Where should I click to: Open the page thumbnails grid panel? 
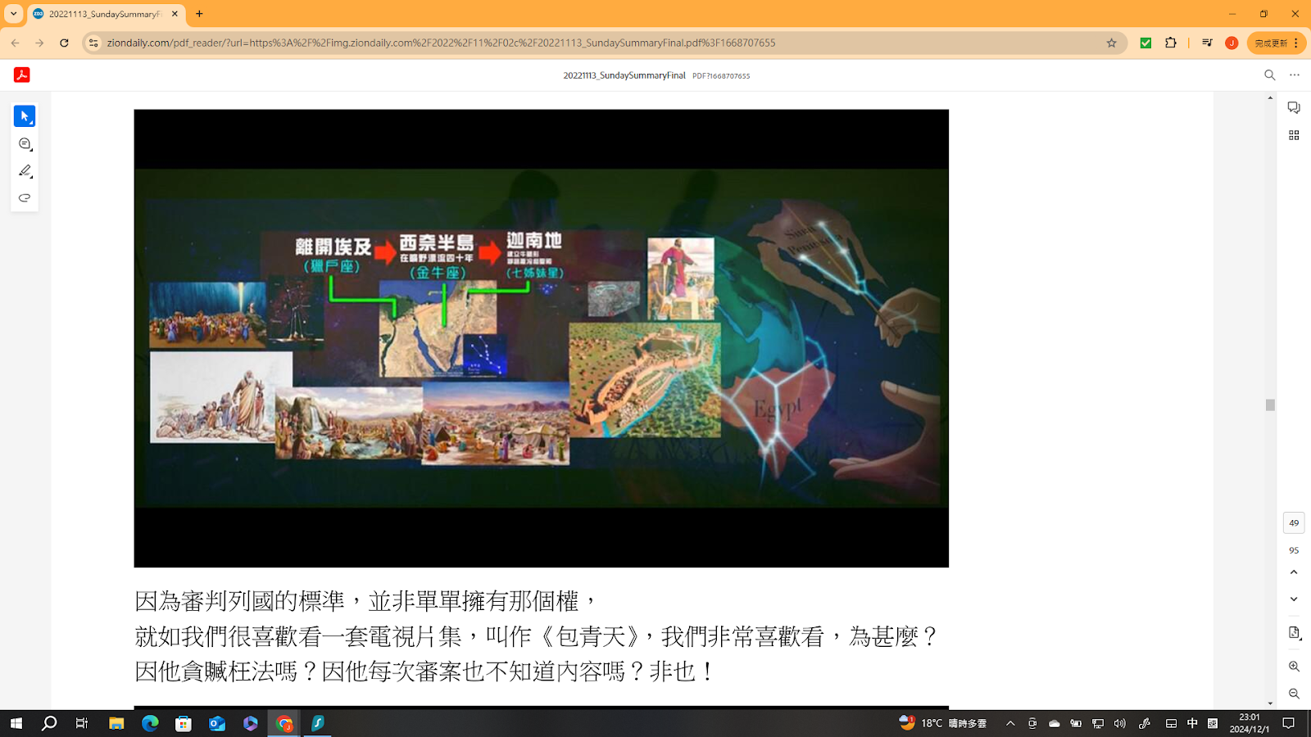(1294, 135)
